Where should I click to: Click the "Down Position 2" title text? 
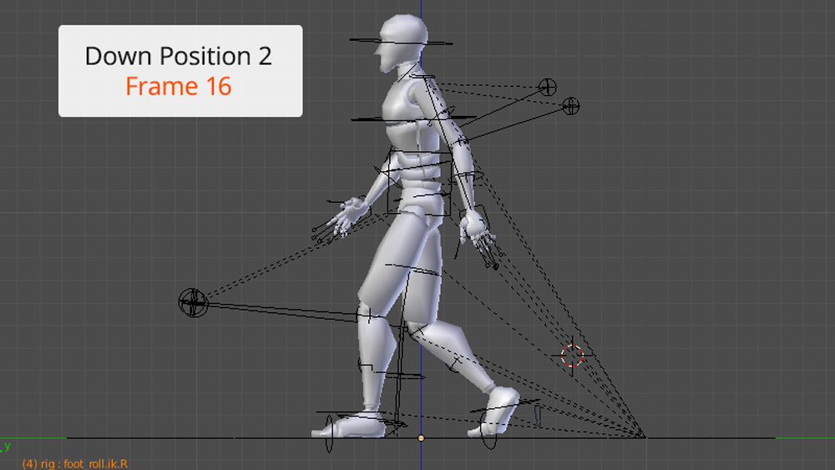pos(179,57)
